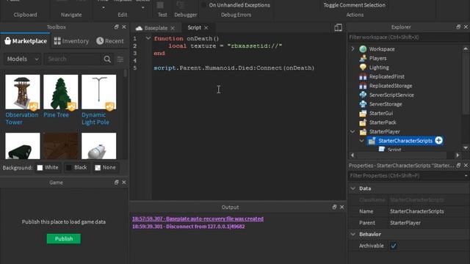470x264 pixels.
Task: Switch to the Inventory tab
Action: pyautogui.click(x=71, y=41)
